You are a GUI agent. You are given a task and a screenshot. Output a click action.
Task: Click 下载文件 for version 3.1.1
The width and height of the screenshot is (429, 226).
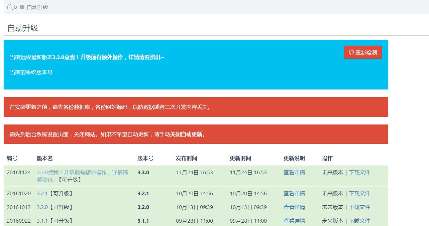(x=360, y=221)
